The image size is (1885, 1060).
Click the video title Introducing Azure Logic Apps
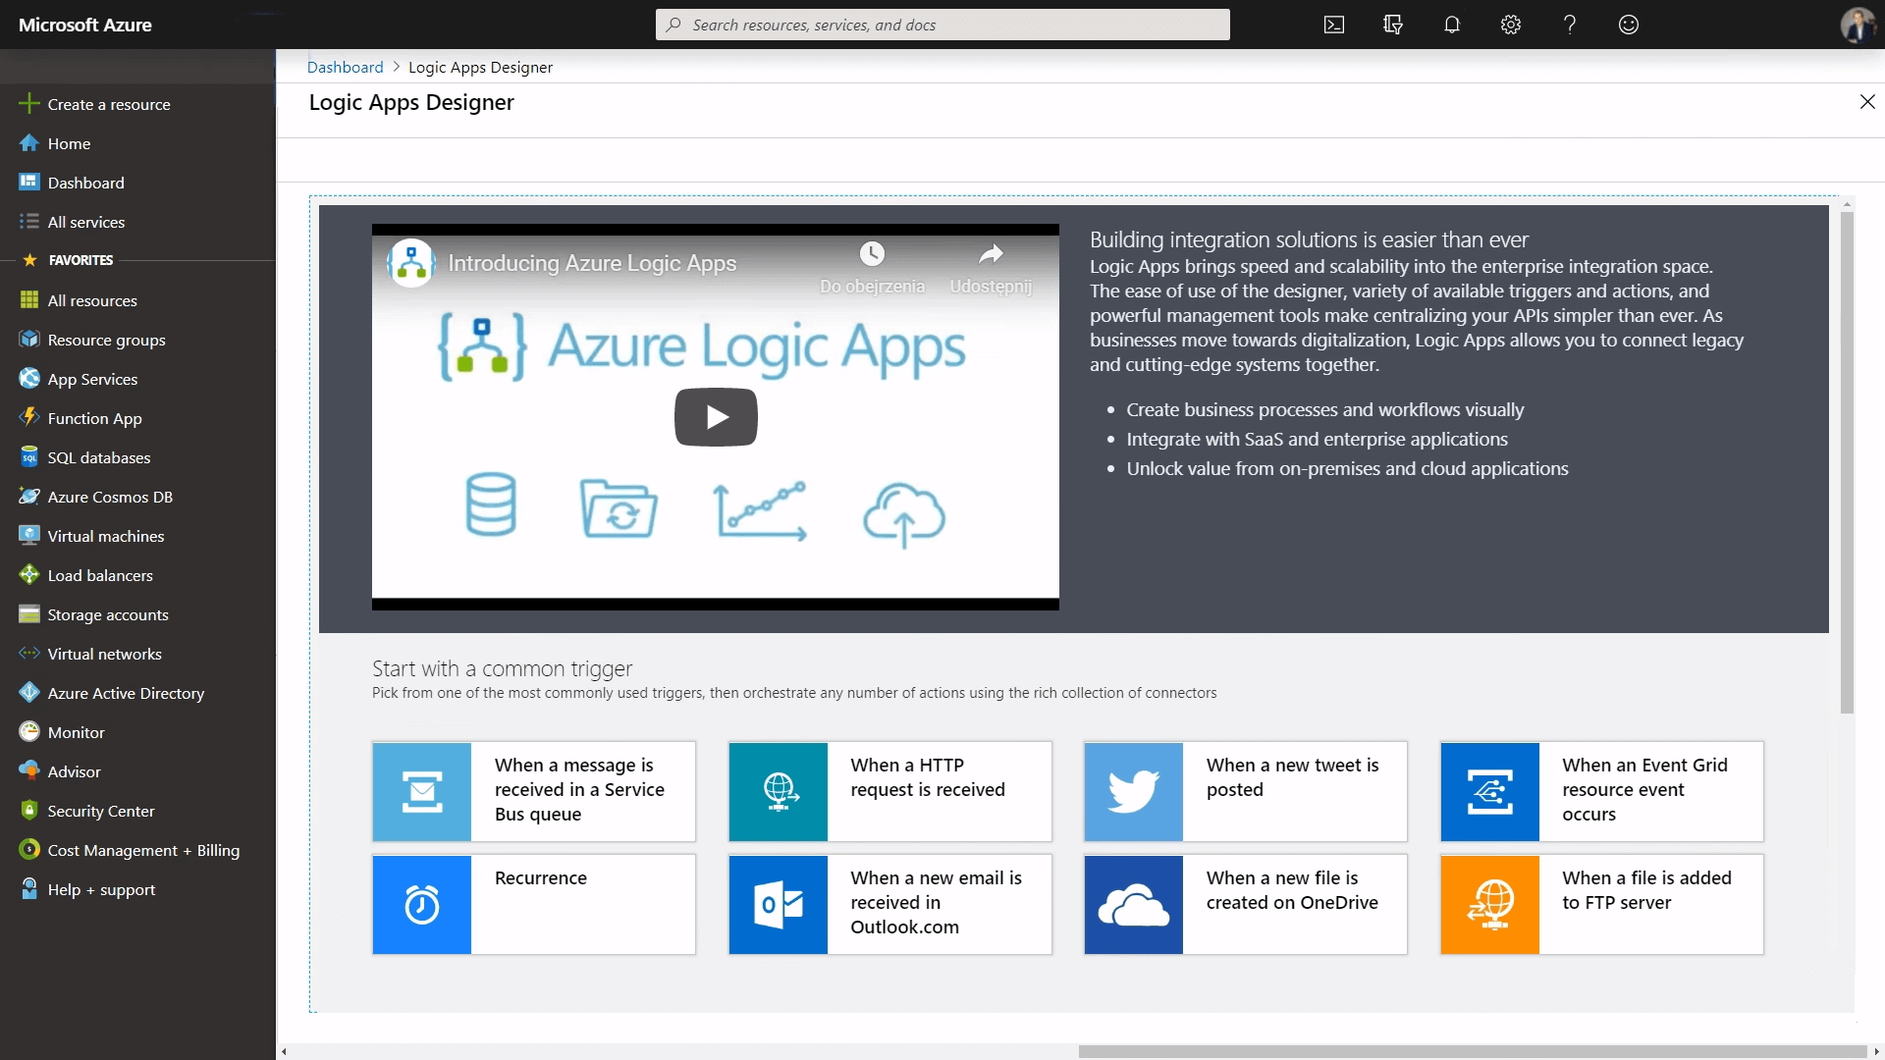[x=592, y=263]
